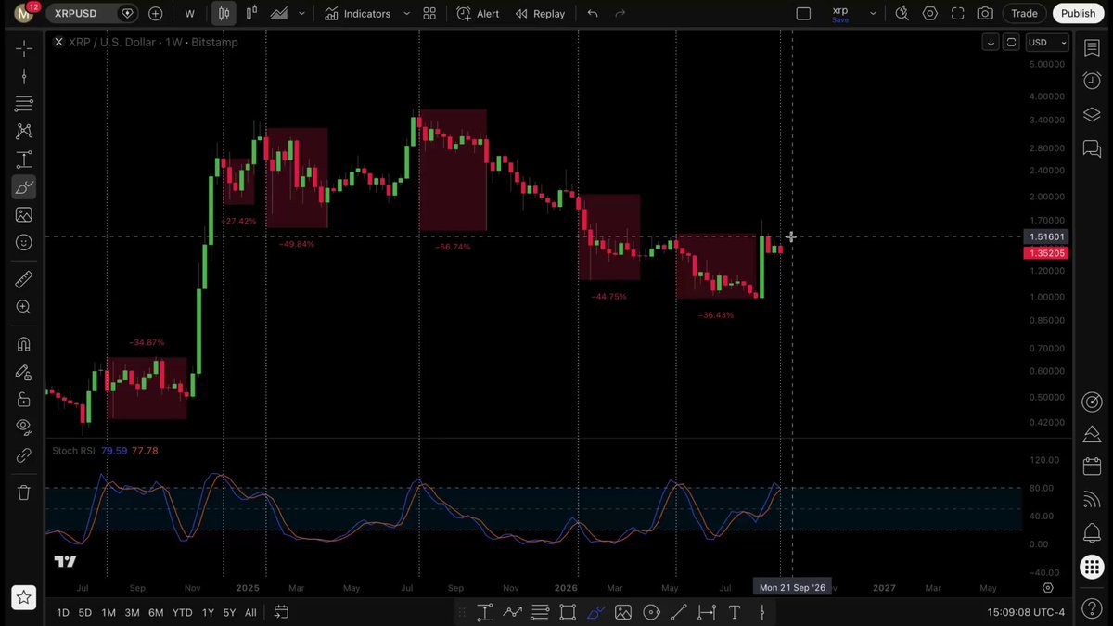Expand the chart type dropdown arrow
The height and width of the screenshot is (626, 1113).
point(301,14)
